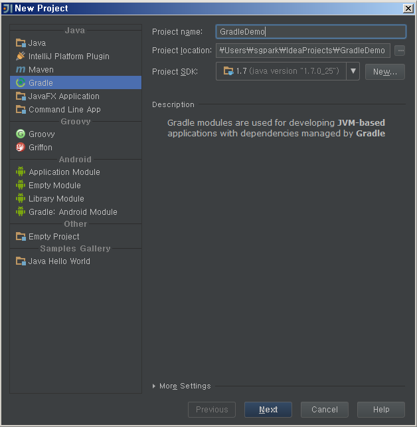Focus the Project name field

point(311,31)
